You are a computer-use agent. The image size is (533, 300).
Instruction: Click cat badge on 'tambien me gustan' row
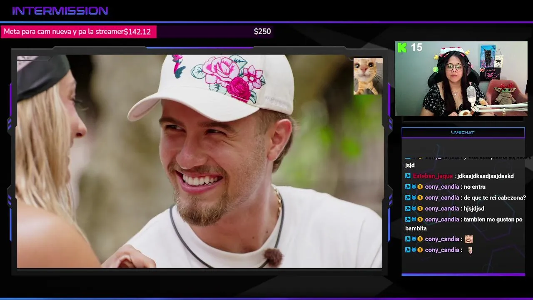[414, 220]
